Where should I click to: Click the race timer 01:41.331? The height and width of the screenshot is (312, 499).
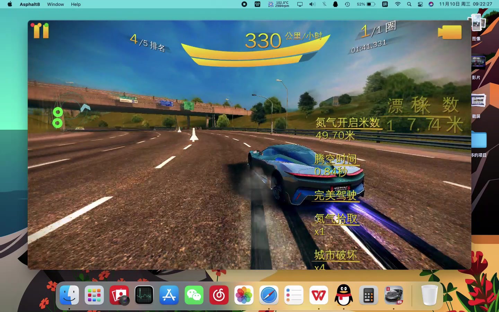tap(369, 46)
